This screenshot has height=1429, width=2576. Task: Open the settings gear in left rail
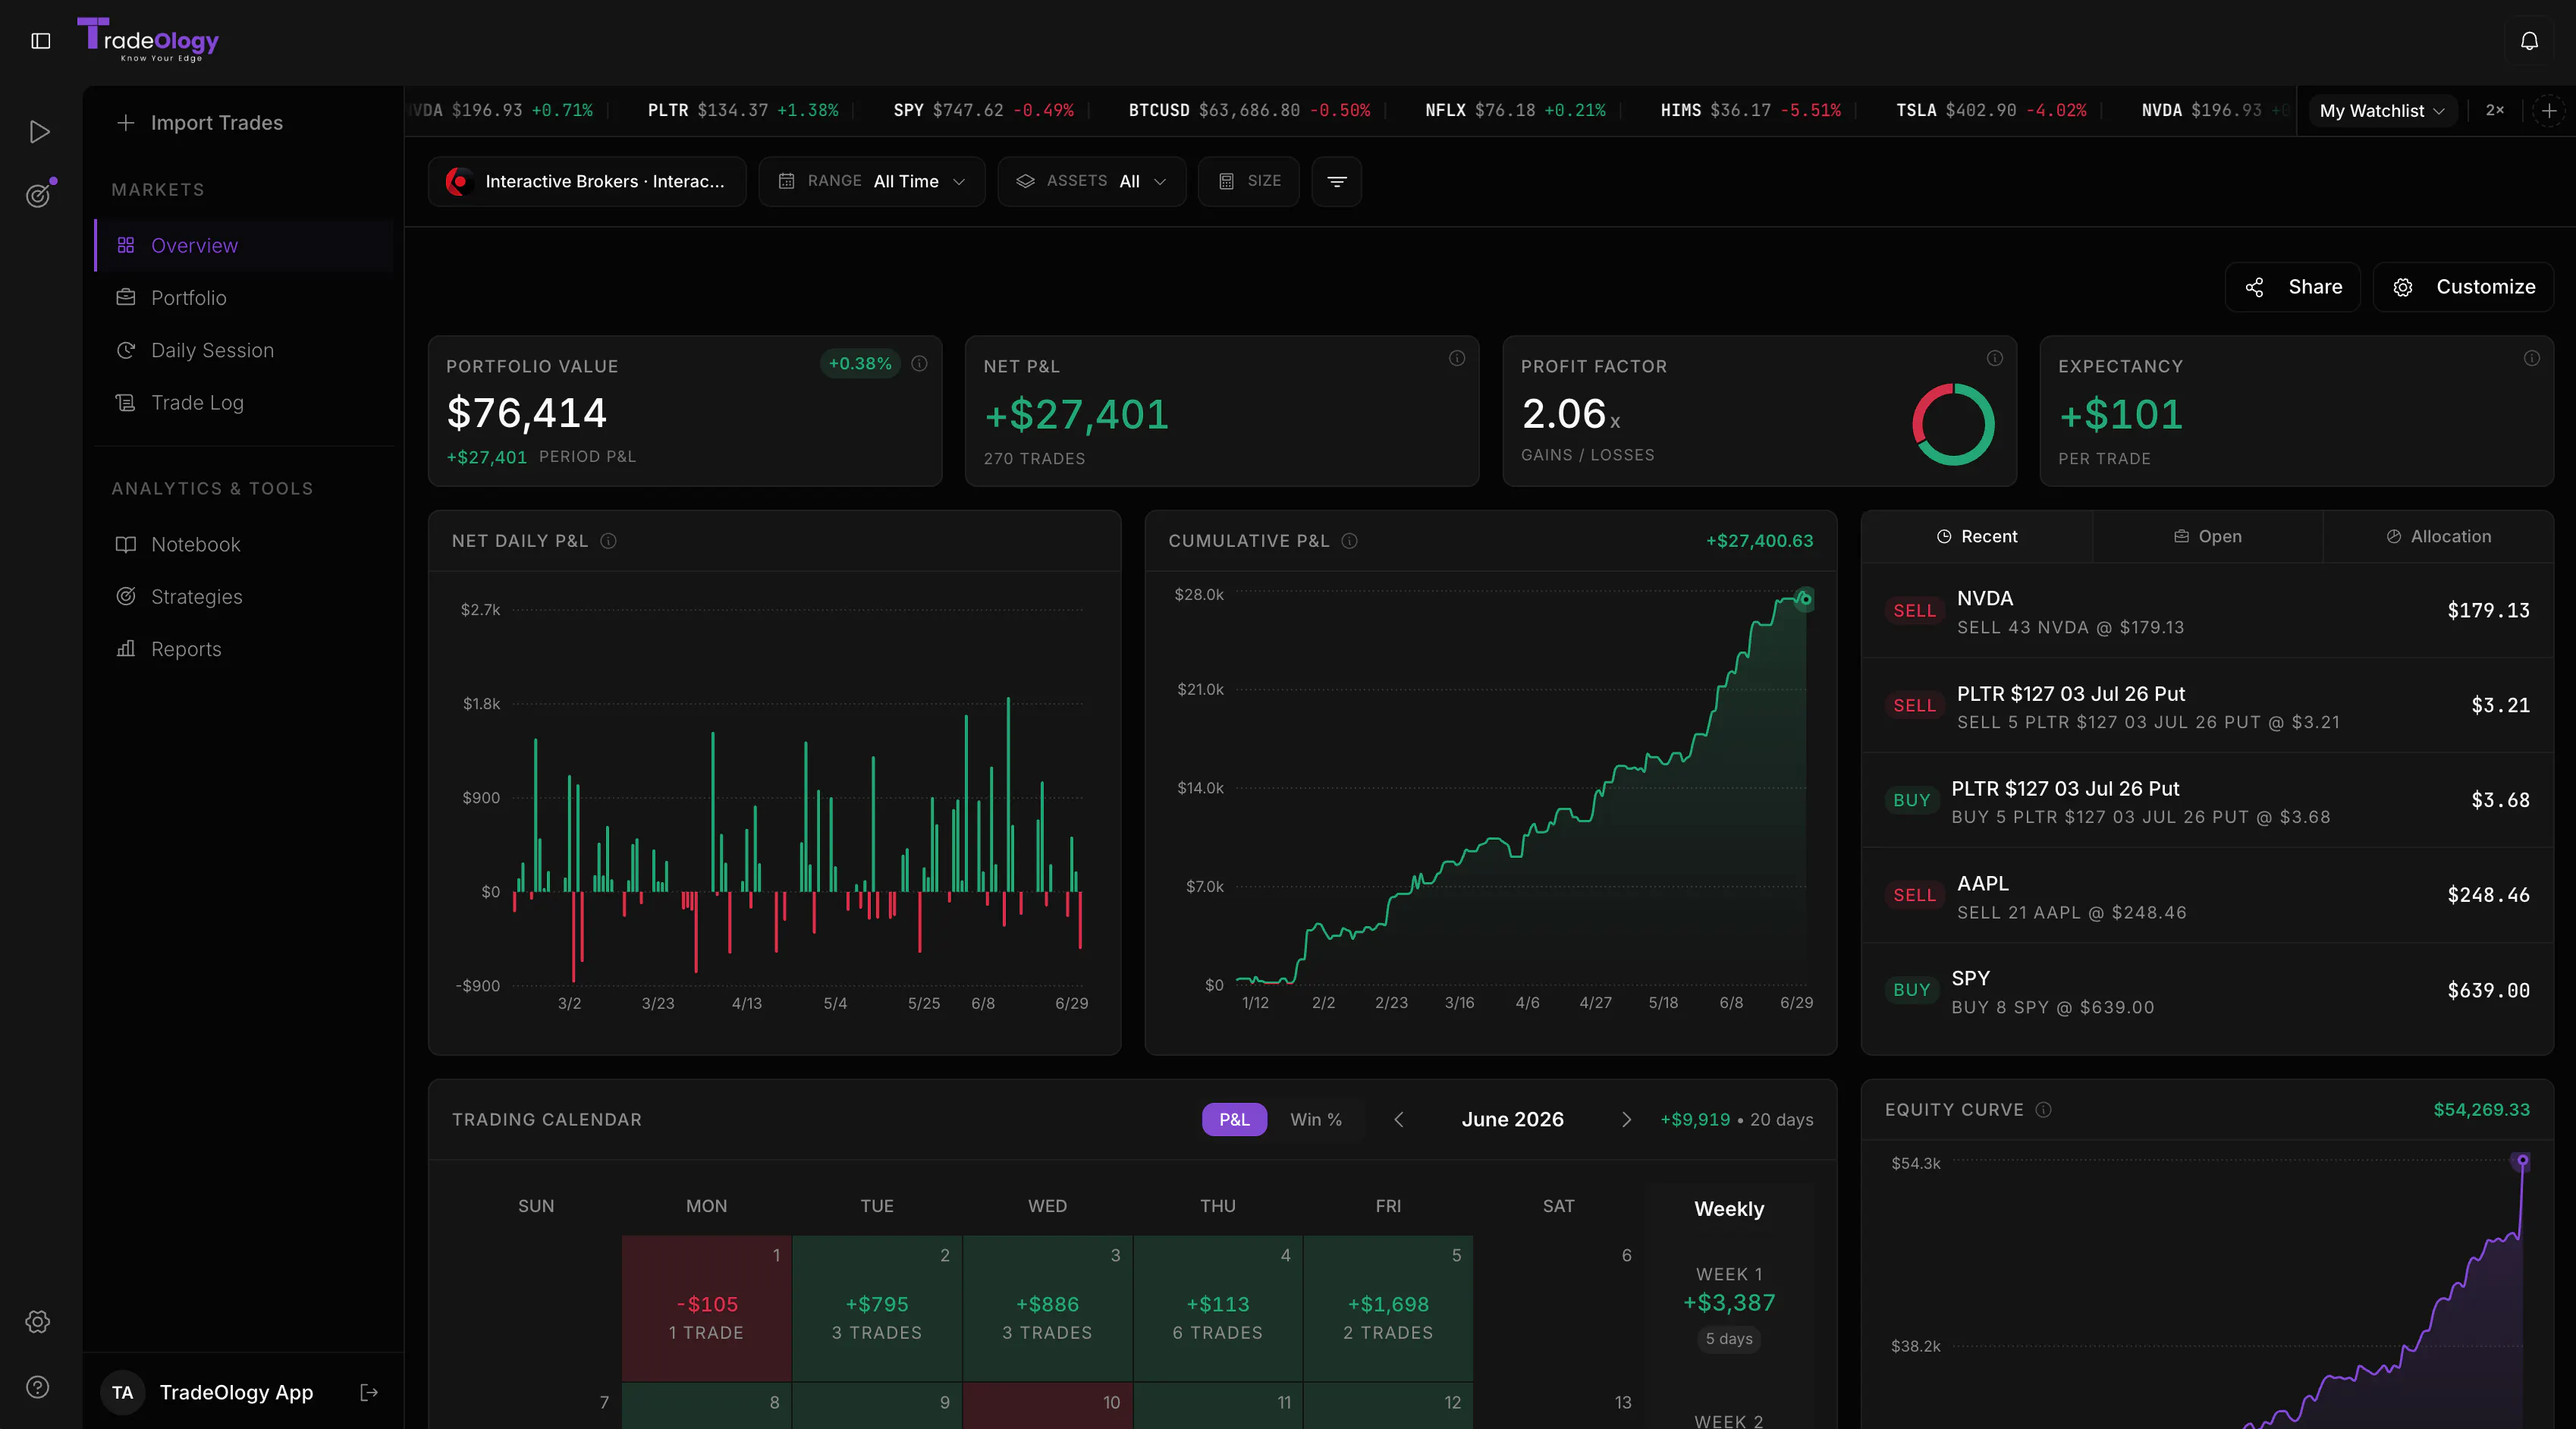[x=38, y=1321]
